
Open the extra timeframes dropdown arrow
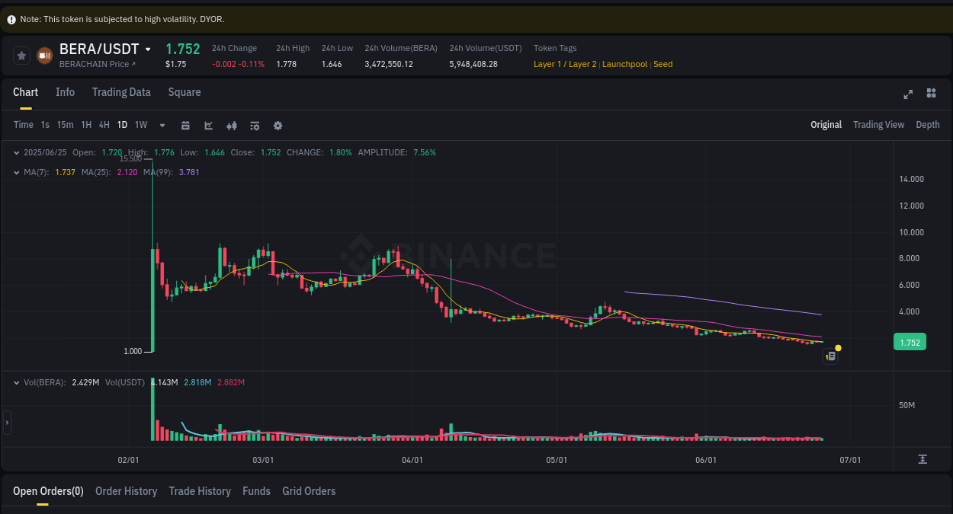pos(162,125)
